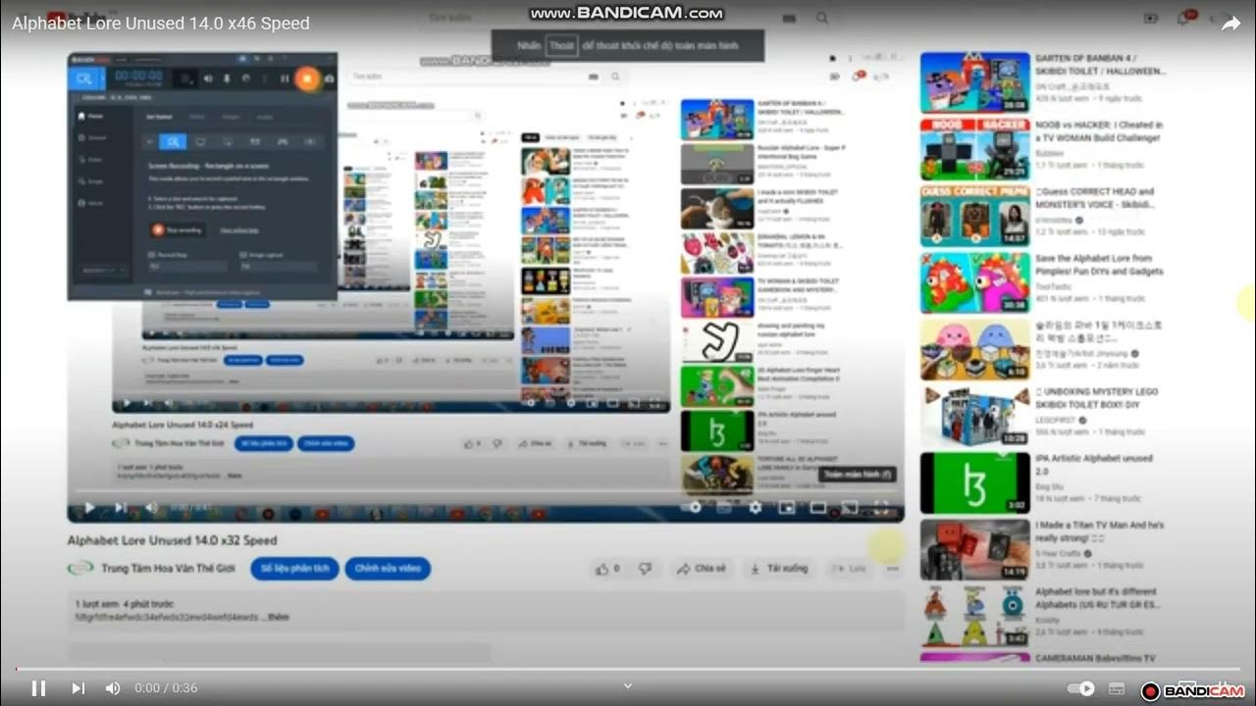
Task: Switch to the Audios tab in Bandicam
Action: (x=264, y=116)
